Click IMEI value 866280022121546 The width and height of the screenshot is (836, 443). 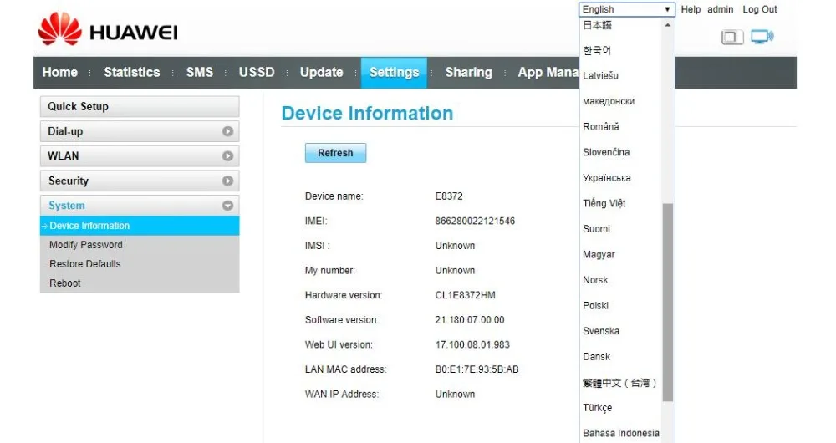475,221
